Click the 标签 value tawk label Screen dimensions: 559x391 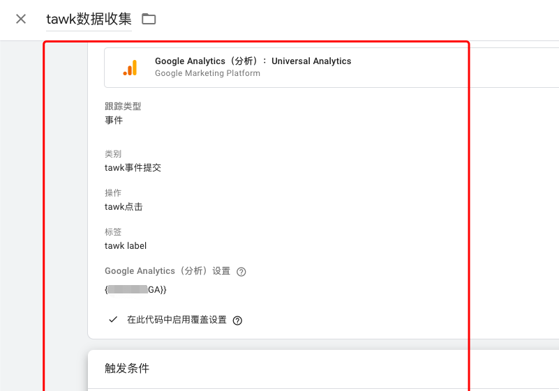click(x=126, y=246)
